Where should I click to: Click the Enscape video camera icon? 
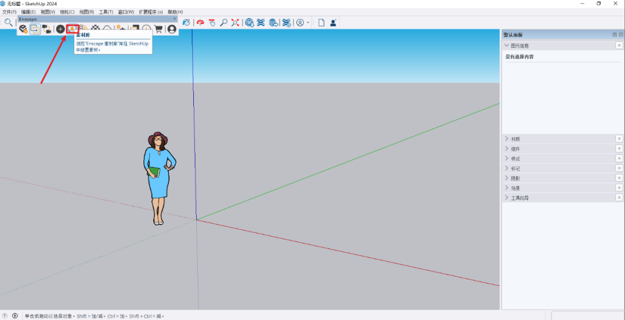coord(47,29)
